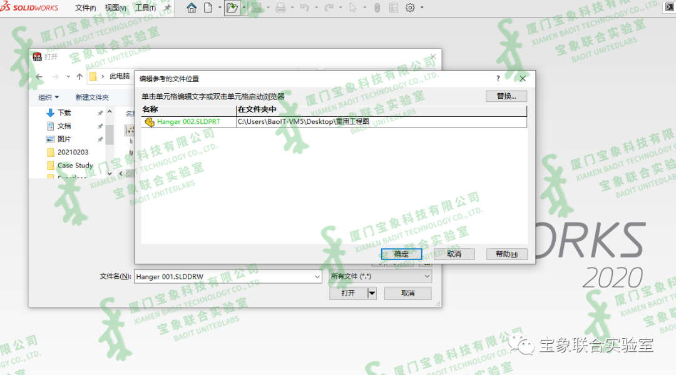Viewport: 676px width, 375px height.
Task: Open the file type filter 所有文件 dropdown
Action: (x=427, y=276)
